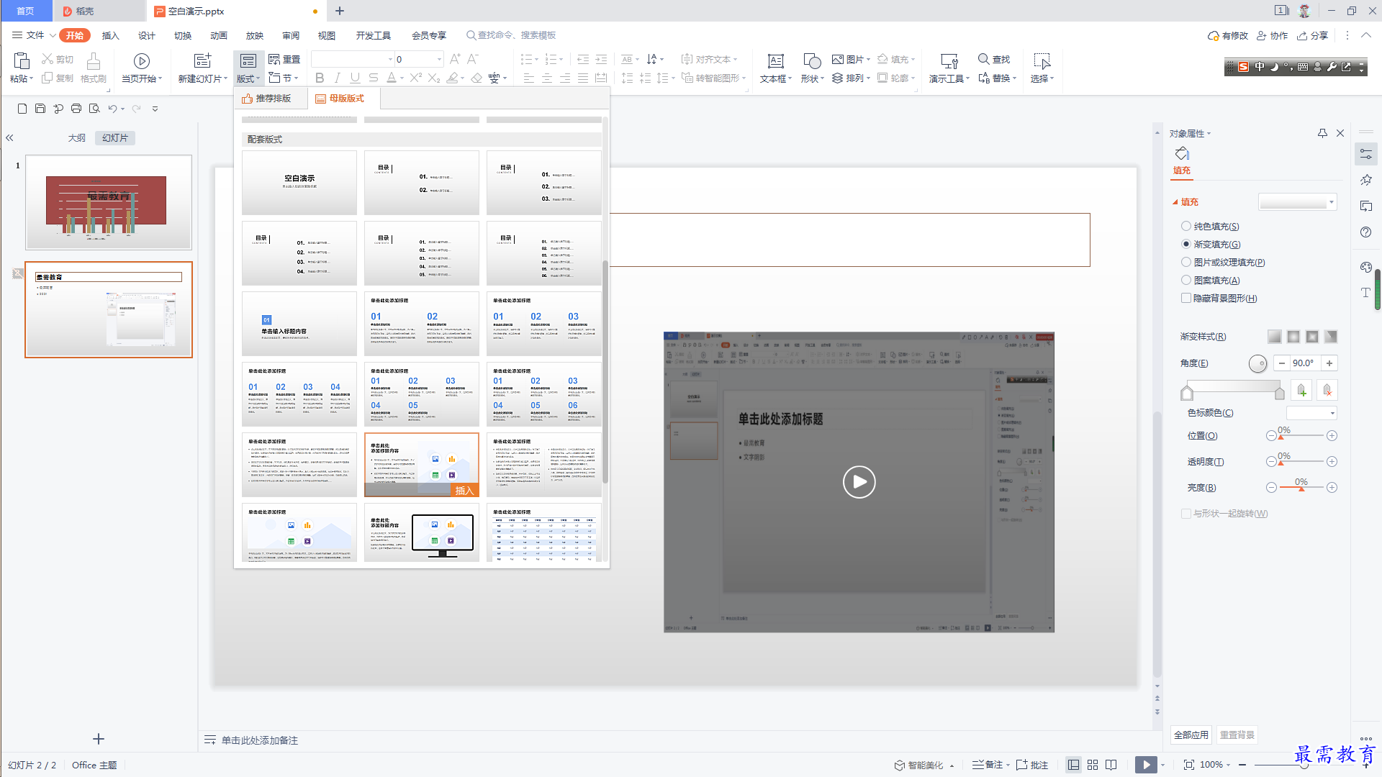Viewport: 1382px width, 777px height.
Task: Click the Collaborate button
Action: pyautogui.click(x=1272, y=35)
